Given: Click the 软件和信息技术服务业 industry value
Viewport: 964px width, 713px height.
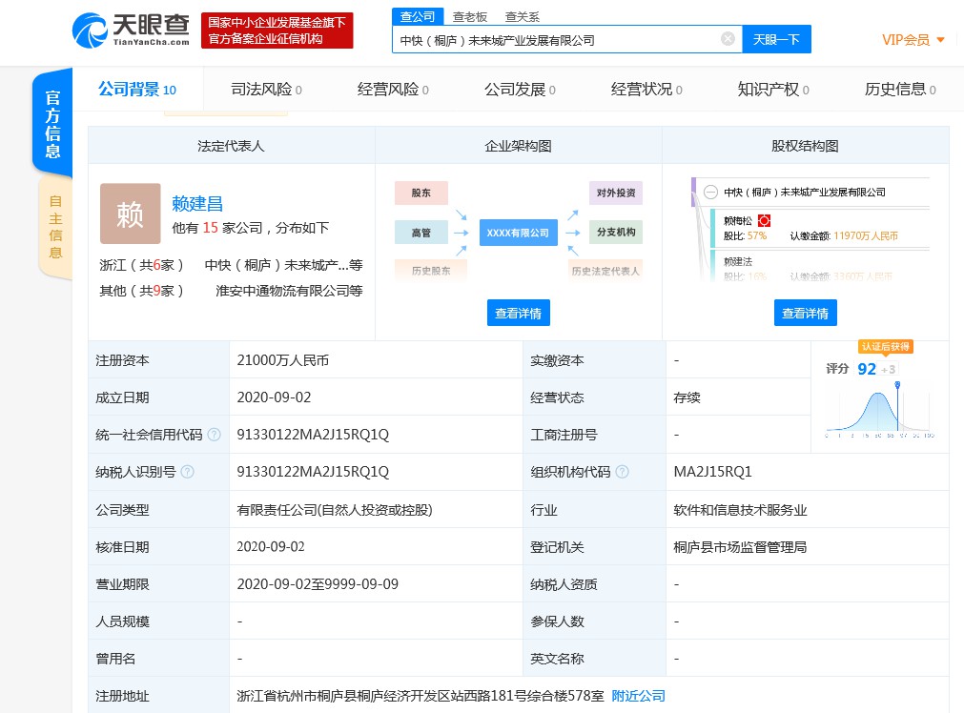Looking at the screenshot, I should 740,510.
